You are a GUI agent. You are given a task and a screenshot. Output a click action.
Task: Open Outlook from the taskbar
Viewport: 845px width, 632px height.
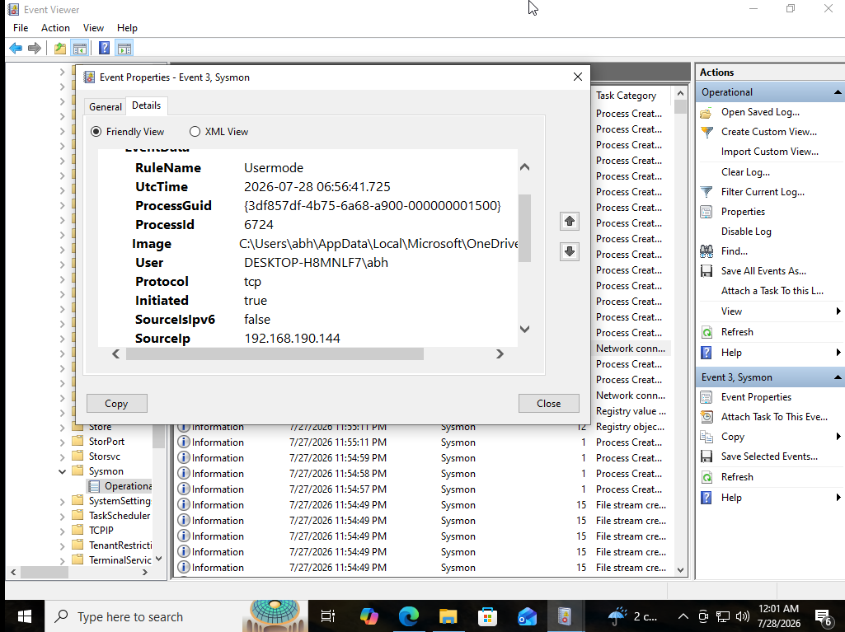point(527,616)
